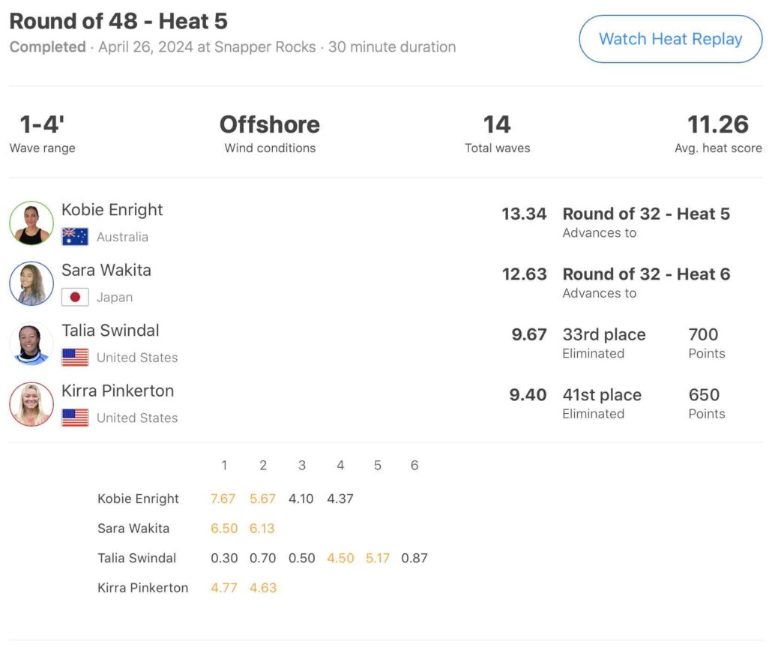This screenshot has width=772, height=647.
Task: Open the Kobie Enright name link
Action: pos(112,210)
